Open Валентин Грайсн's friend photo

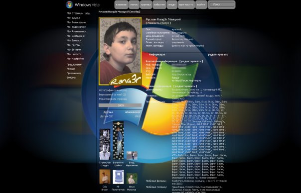tap(118, 140)
